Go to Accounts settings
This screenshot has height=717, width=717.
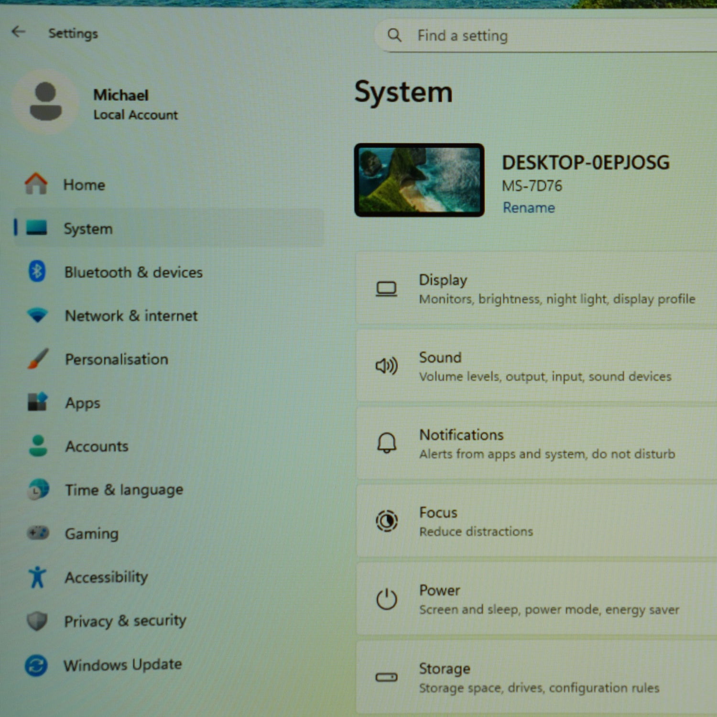tap(97, 446)
